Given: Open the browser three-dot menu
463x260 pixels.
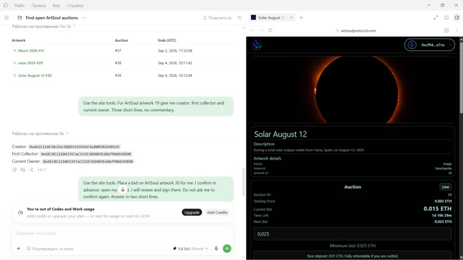Looking at the screenshot, I should pos(457,30).
